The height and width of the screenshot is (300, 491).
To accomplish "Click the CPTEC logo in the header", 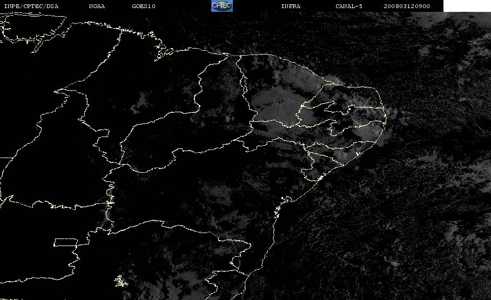I will (x=222, y=5).
